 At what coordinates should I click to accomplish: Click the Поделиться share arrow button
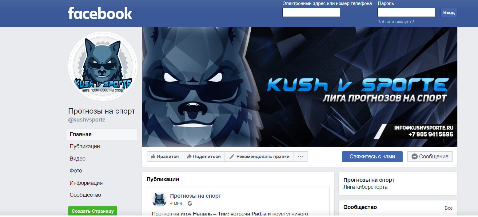204,157
